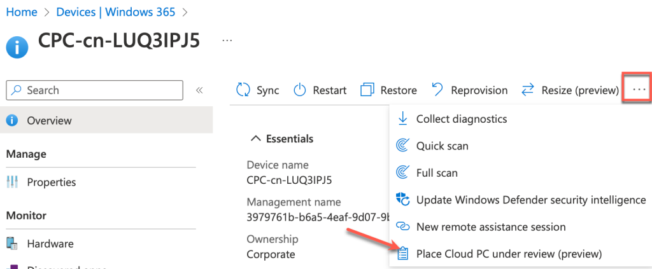The width and height of the screenshot is (652, 269).
Task: Open Hardware under Monitor
Action: [x=50, y=244]
